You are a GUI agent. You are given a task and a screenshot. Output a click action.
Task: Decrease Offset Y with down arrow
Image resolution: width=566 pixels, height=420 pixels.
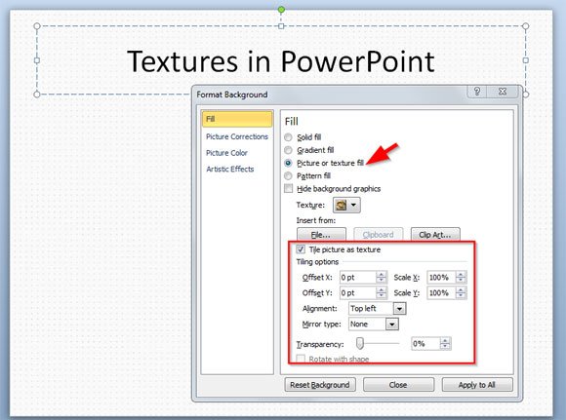click(x=382, y=296)
